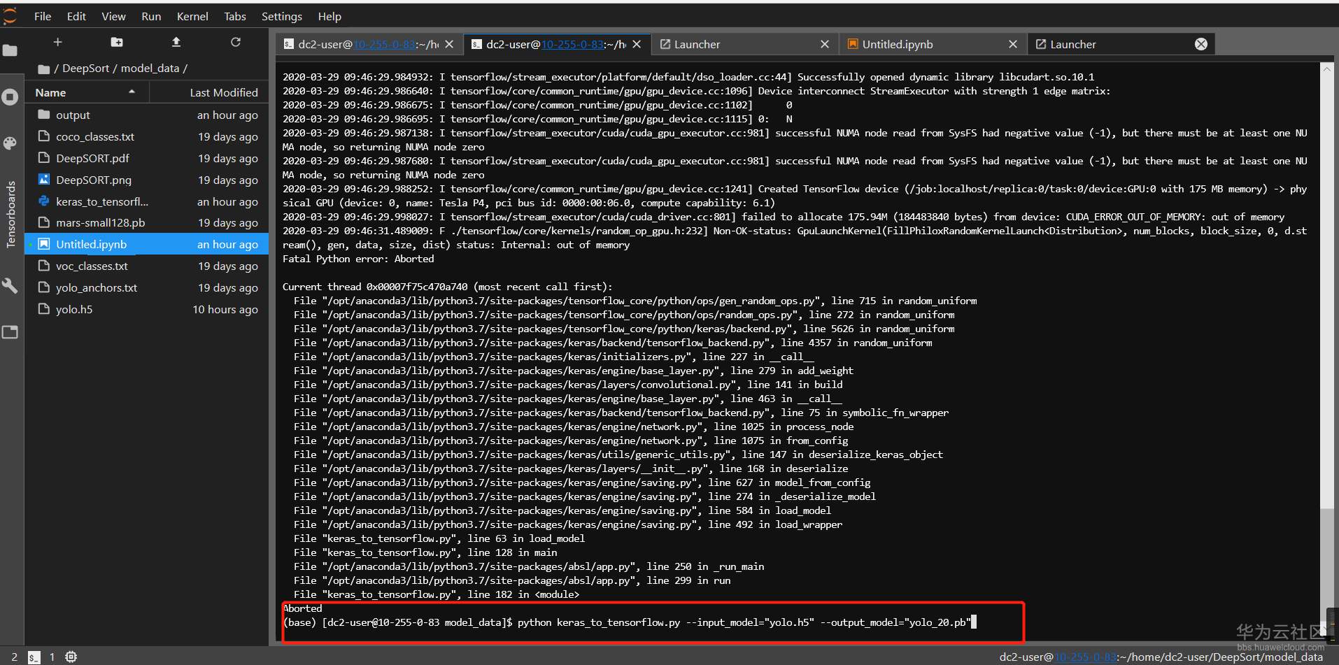Open the Help menu
The image size is (1339, 665).
click(330, 16)
